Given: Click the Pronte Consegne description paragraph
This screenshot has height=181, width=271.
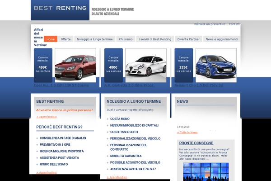Looking at the screenshot, I should tap(204, 154).
